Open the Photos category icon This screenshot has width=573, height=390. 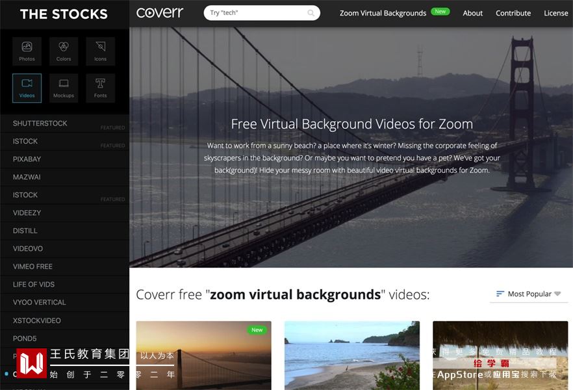pyautogui.click(x=27, y=51)
